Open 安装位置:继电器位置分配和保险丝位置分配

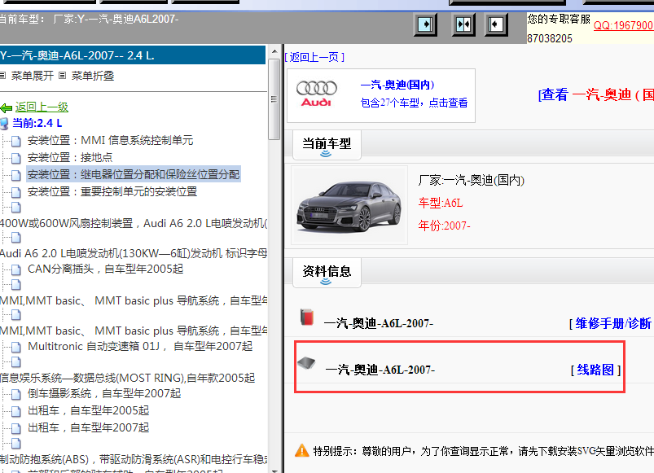tap(134, 174)
